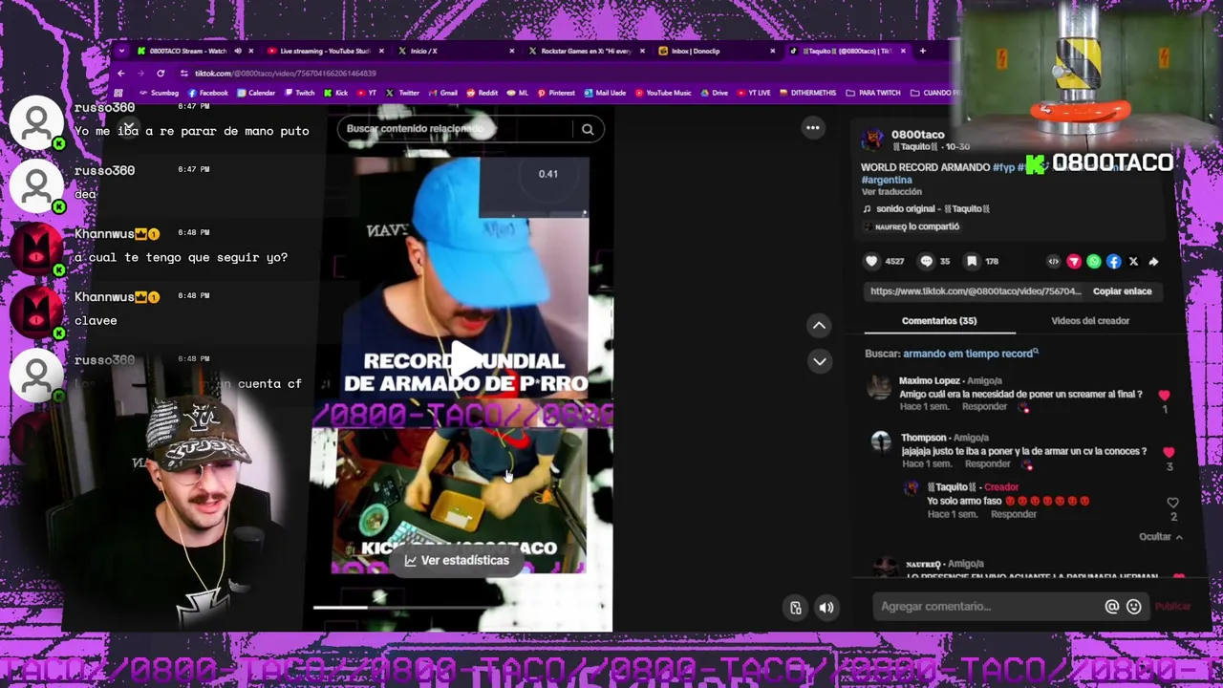
Task: Open the Twitch bookmark
Action: pos(300,93)
